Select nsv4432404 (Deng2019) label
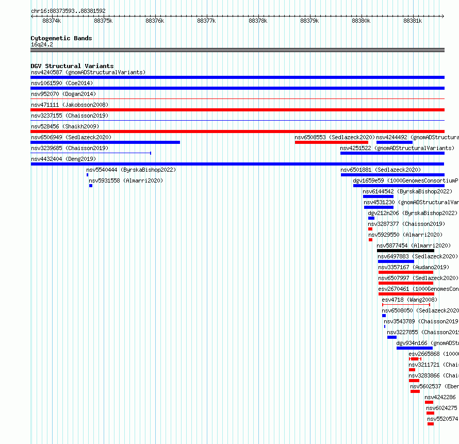The height and width of the screenshot is (444, 459). pyautogui.click(x=63, y=159)
